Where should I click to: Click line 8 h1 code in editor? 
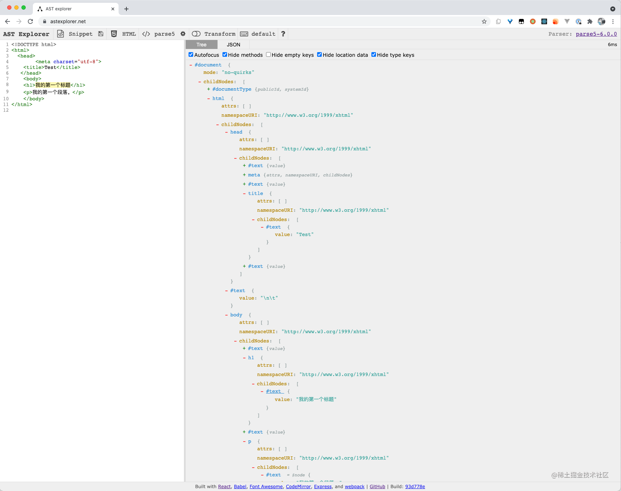point(54,85)
